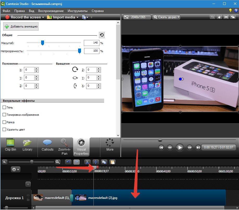Viewport: 239px width, 210px height.
Task: Click the Масштаб slider handle
Action: 43,43
